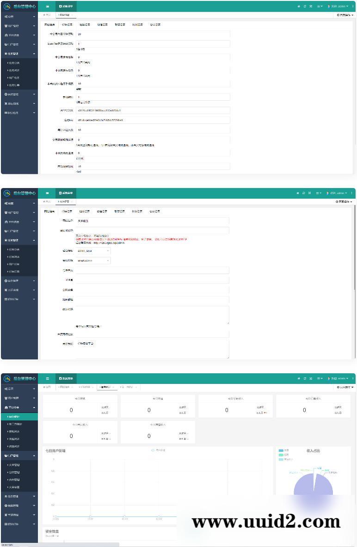Click fullscreen icon in middle screenshot header
Image resolution: width=357 pixels, height=547 pixels.
click(x=309, y=193)
